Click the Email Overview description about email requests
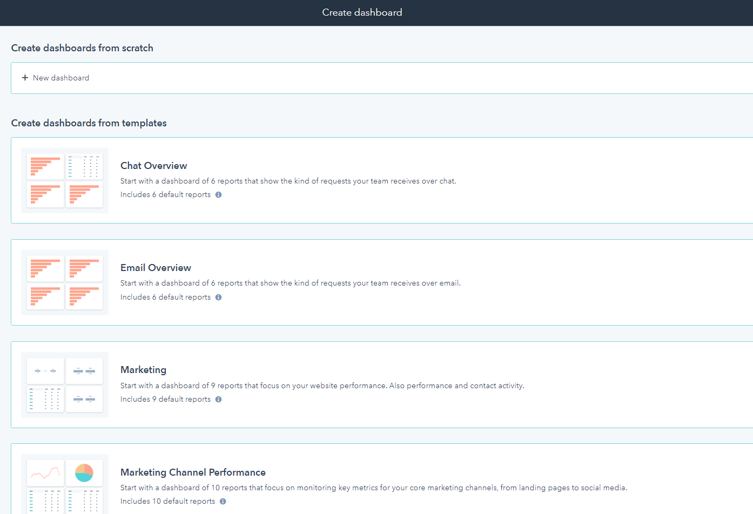Screen dimensions: 753x514 tap(291, 283)
